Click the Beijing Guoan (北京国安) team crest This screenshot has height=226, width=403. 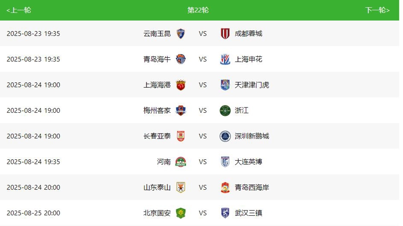180,213
